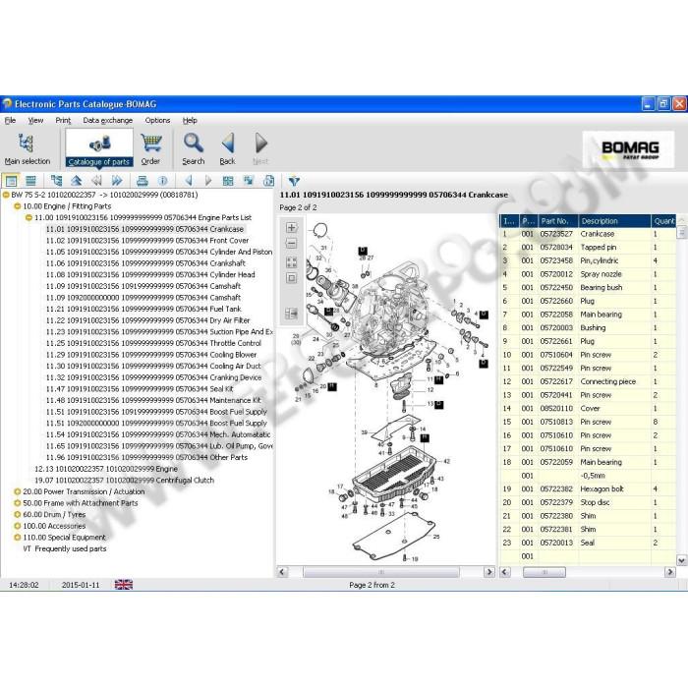688x688 pixels.
Task: Go to next page right triangle icon
Action: pos(208,181)
